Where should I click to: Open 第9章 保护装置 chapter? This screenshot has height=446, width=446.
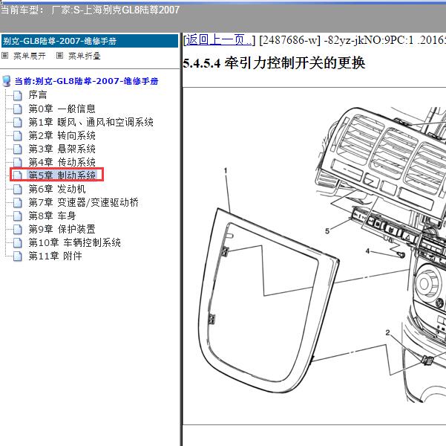(62, 229)
